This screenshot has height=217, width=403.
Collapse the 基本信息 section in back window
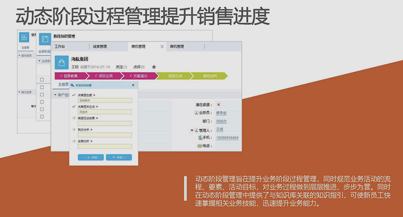coord(19,56)
